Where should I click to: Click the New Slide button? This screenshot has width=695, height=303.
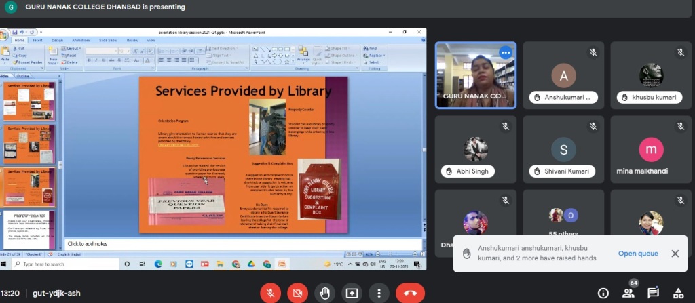click(x=53, y=56)
